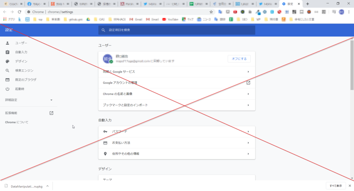
Task: Open the profile avatar in the toolbar
Action: coord(342,12)
